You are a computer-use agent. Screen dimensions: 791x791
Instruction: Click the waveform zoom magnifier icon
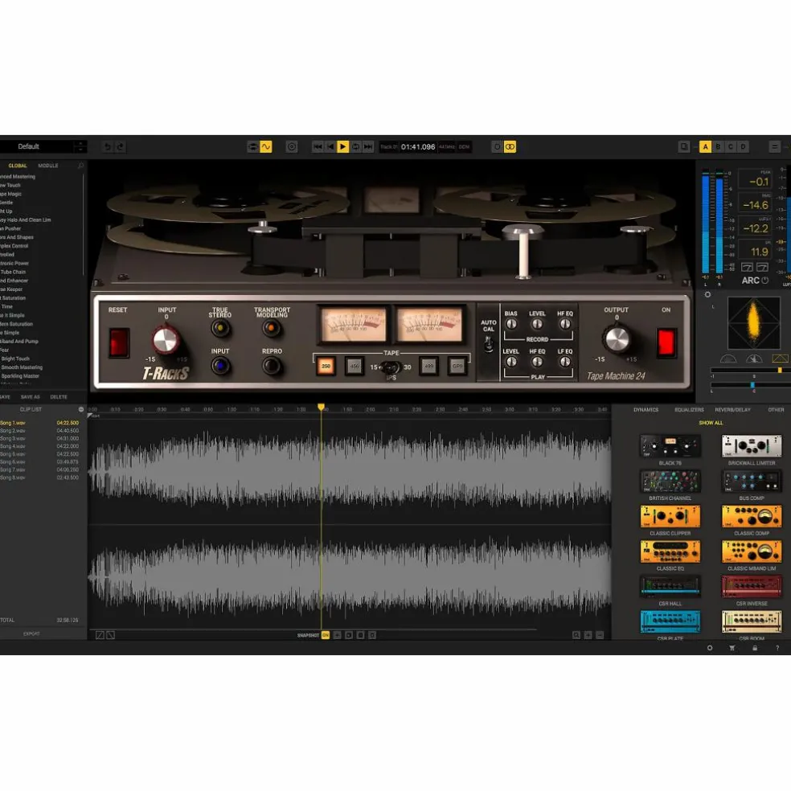tap(576, 635)
